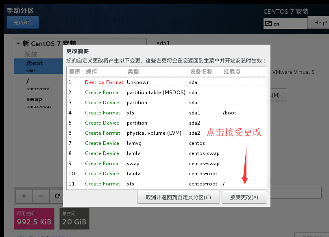This screenshot has width=329, height=237.
Task: Reload storage configuration refresh icon
Action: tap(57, 196)
